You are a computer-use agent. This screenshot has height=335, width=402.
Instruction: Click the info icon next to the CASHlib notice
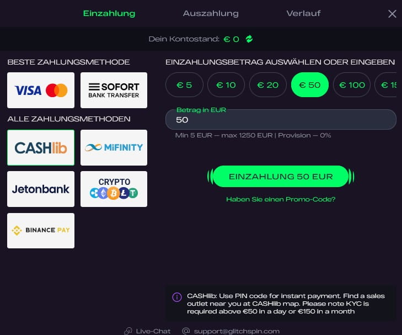(177, 297)
